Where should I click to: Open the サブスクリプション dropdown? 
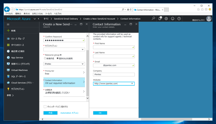(x=64, y=49)
